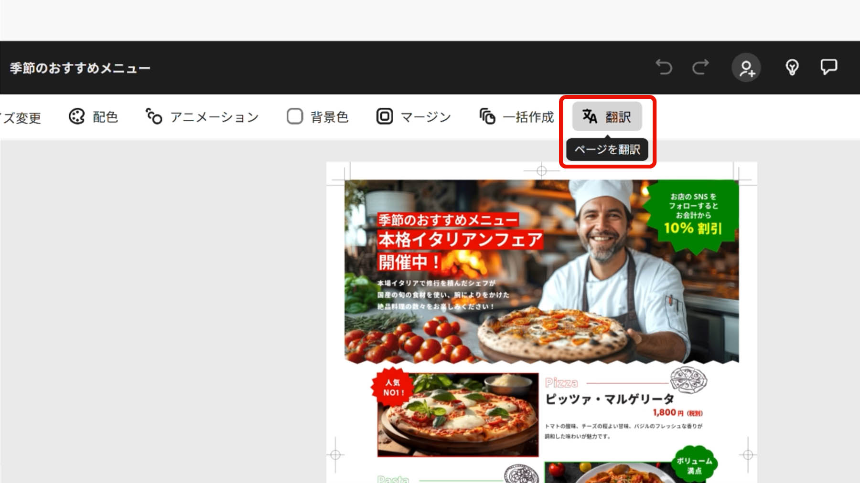This screenshot has height=483, width=860.
Task: Open the add collaborator icon
Action: tap(746, 68)
